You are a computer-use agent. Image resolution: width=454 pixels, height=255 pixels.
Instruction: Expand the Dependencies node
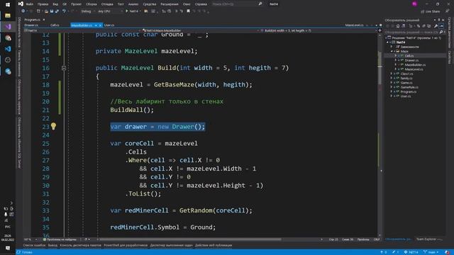392,47
